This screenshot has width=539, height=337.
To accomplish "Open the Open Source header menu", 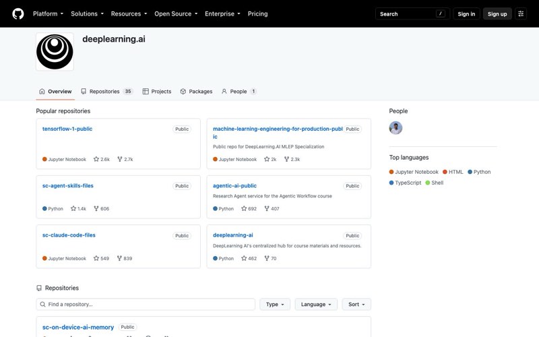I will pyautogui.click(x=176, y=13).
